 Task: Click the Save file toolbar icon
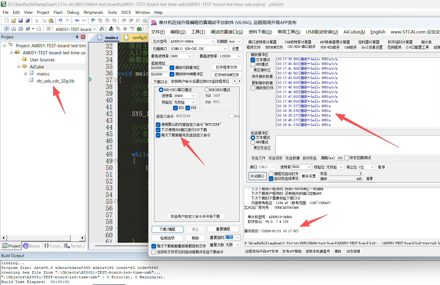[x=21, y=21]
